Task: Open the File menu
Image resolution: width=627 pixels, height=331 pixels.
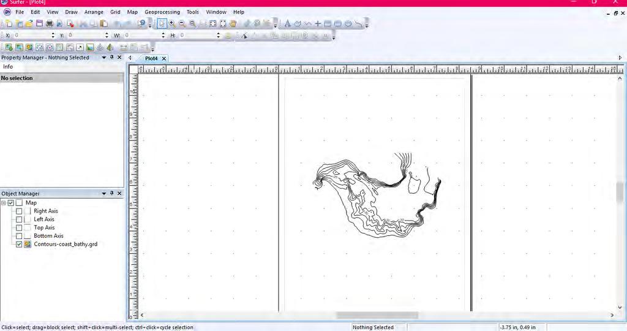Action: (x=19, y=12)
